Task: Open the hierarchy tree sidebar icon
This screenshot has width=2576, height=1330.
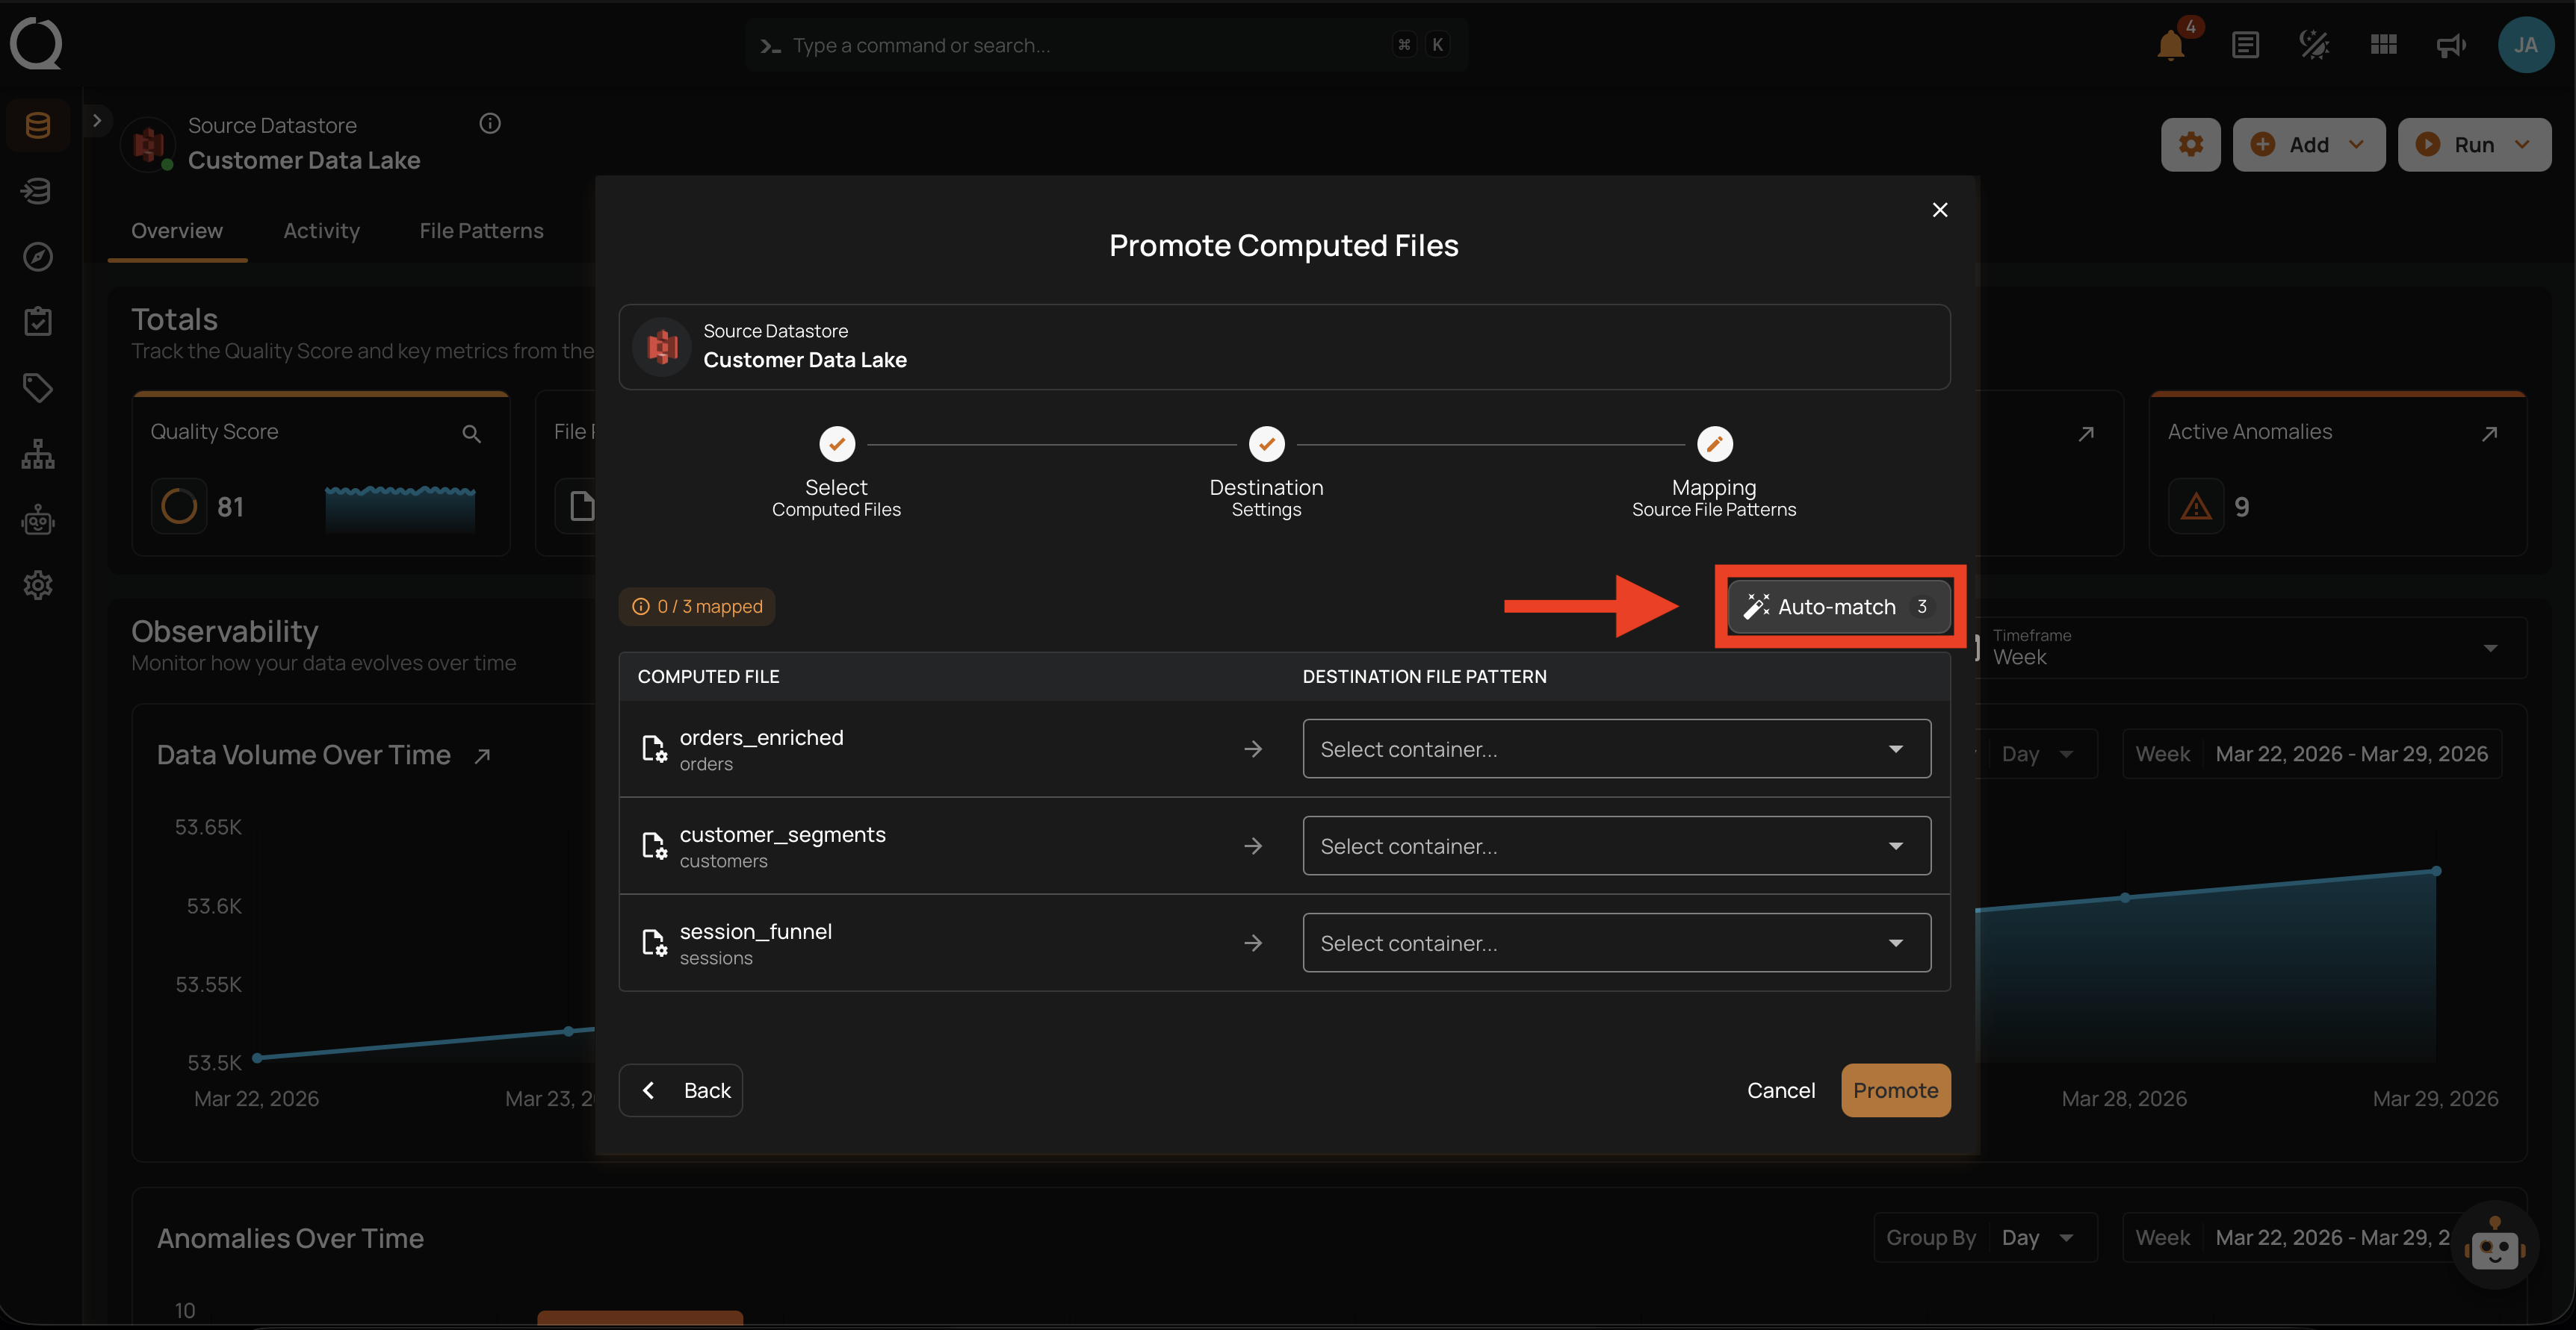Action: 38,454
